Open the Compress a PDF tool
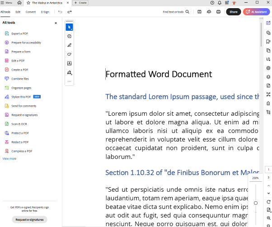 tap(19, 151)
